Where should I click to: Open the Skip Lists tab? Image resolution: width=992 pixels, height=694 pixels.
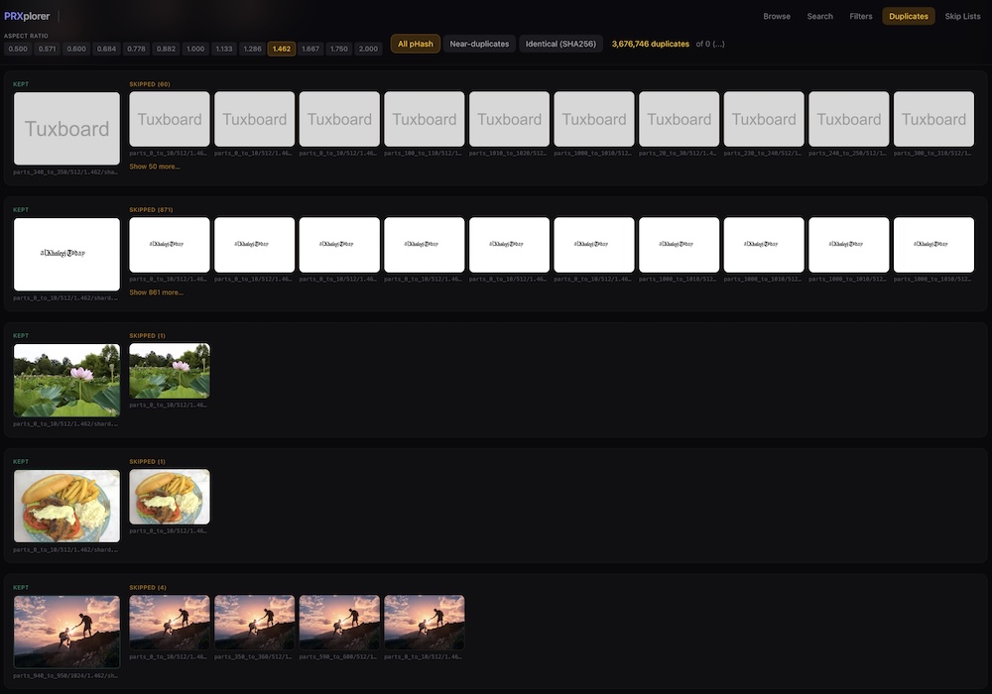[x=962, y=17]
